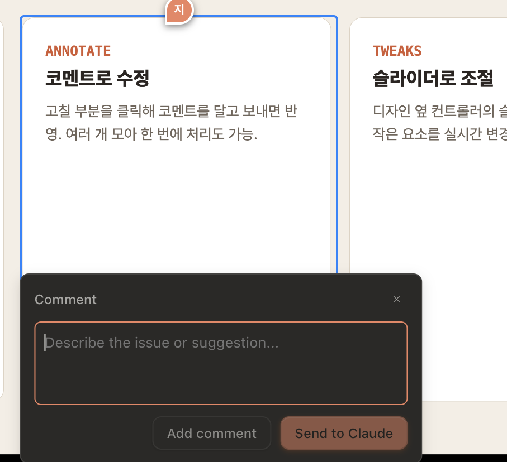Click the comment description text field
Screen dimensions: 507x462
pos(221,363)
